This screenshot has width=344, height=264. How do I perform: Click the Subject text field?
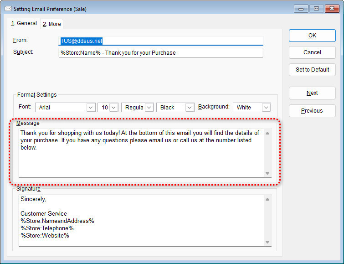(160, 52)
